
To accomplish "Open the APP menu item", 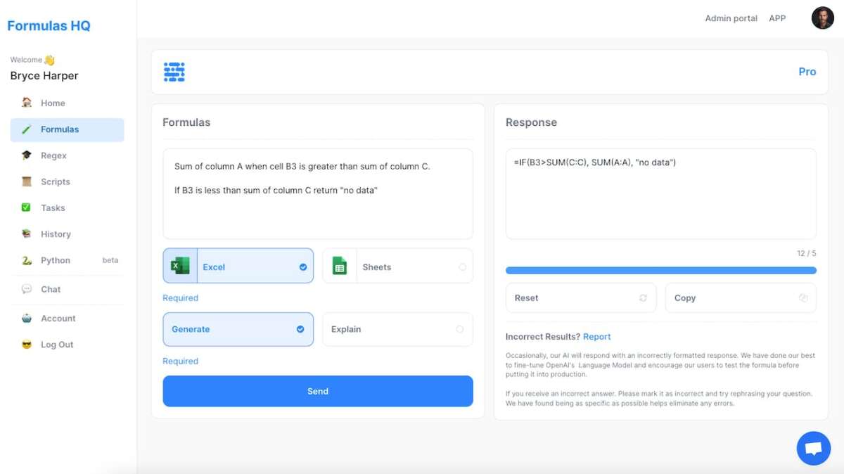I will pyautogui.click(x=777, y=18).
